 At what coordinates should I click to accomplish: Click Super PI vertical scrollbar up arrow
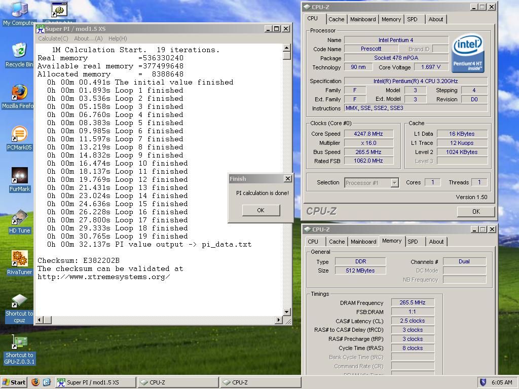(x=287, y=48)
